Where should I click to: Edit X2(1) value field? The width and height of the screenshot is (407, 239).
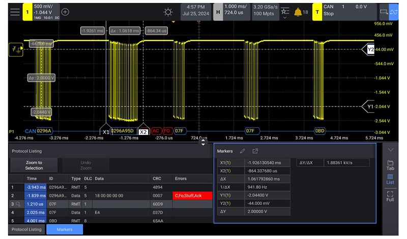click(268, 171)
